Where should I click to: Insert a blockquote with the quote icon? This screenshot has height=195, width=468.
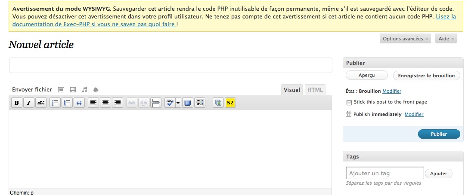coord(79,103)
